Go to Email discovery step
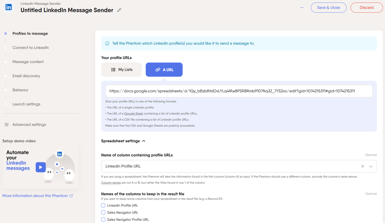 coord(26,76)
